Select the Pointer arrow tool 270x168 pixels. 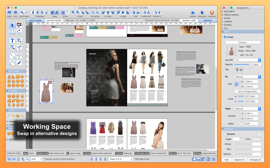click(x=12, y=25)
